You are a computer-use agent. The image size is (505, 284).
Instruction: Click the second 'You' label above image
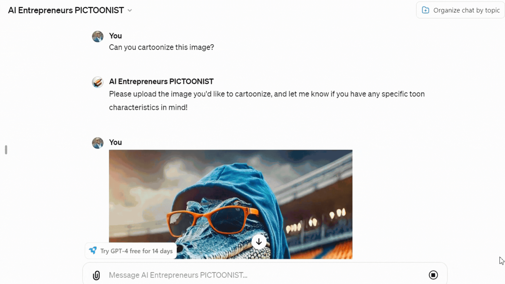click(x=115, y=142)
